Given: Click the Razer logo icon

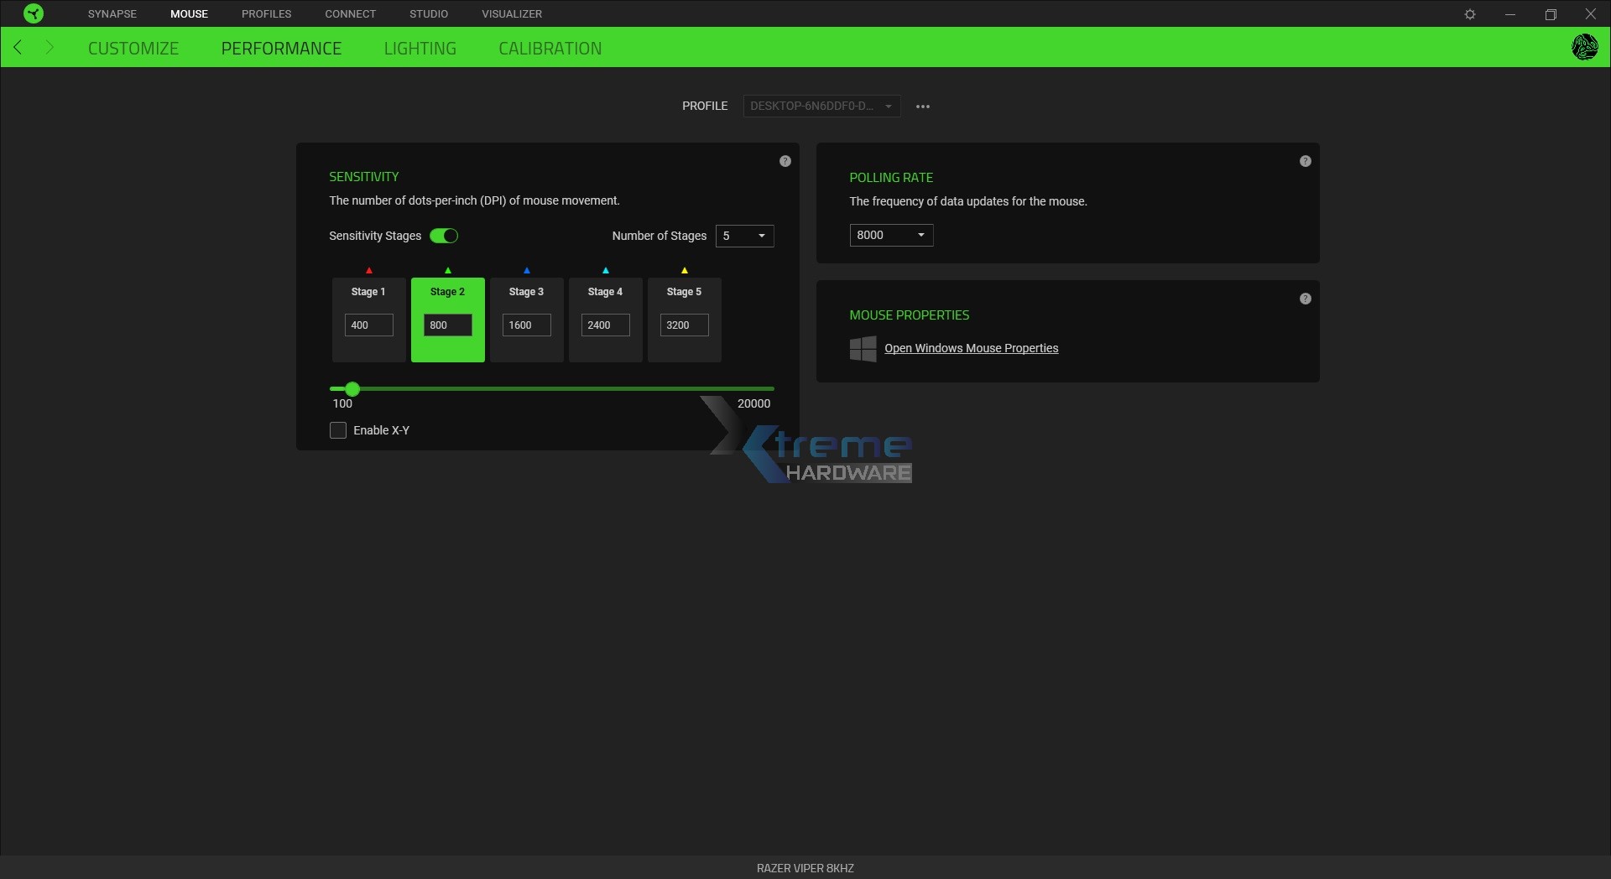Looking at the screenshot, I should [x=33, y=13].
